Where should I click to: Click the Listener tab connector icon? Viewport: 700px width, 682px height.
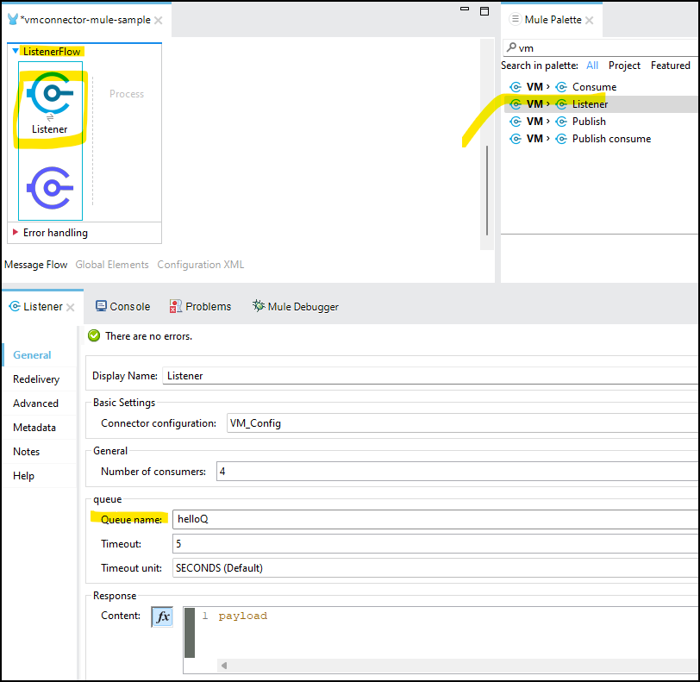click(x=15, y=306)
